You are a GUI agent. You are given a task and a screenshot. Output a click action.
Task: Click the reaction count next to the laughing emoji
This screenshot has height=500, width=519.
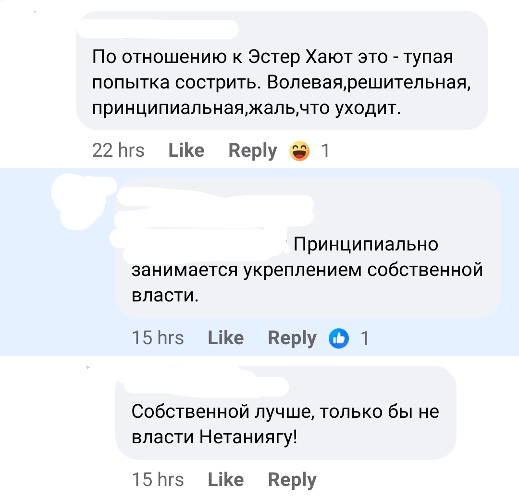326,150
